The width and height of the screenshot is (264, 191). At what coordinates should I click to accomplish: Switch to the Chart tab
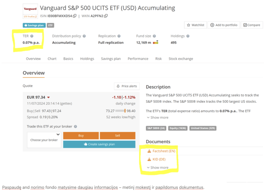tap(52, 59)
